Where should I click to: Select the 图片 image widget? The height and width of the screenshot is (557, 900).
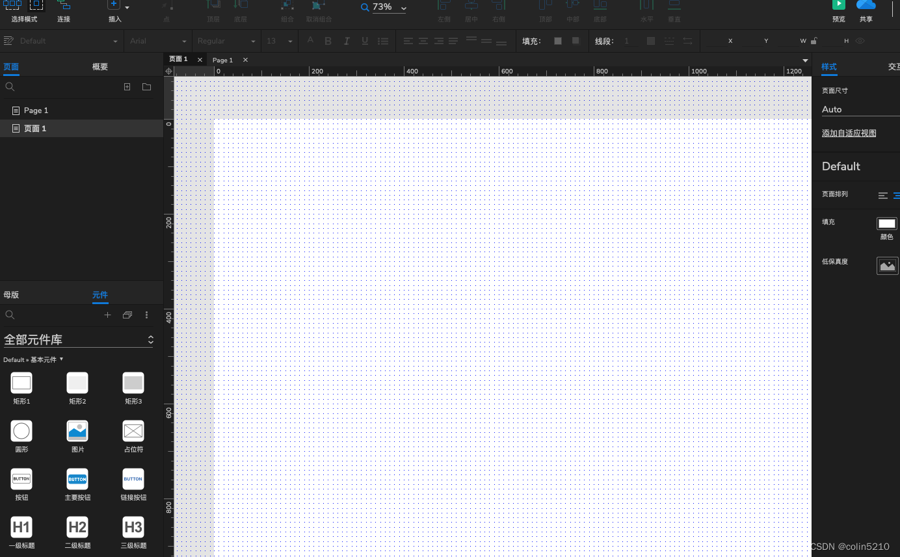coord(77,436)
